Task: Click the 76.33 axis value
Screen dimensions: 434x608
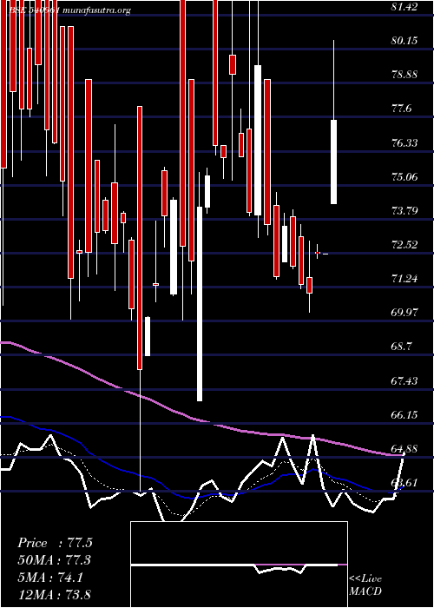Action: click(x=404, y=142)
